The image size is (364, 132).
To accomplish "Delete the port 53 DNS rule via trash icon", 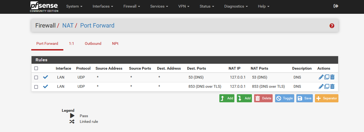I will click(332, 77).
